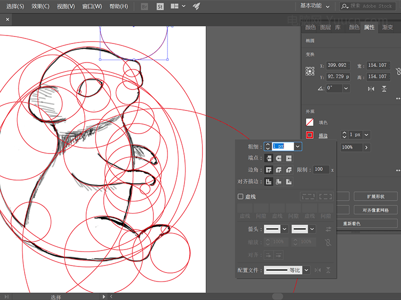Click the 高 height field
This screenshot has width=401, height=300.
tap(379, 76)
